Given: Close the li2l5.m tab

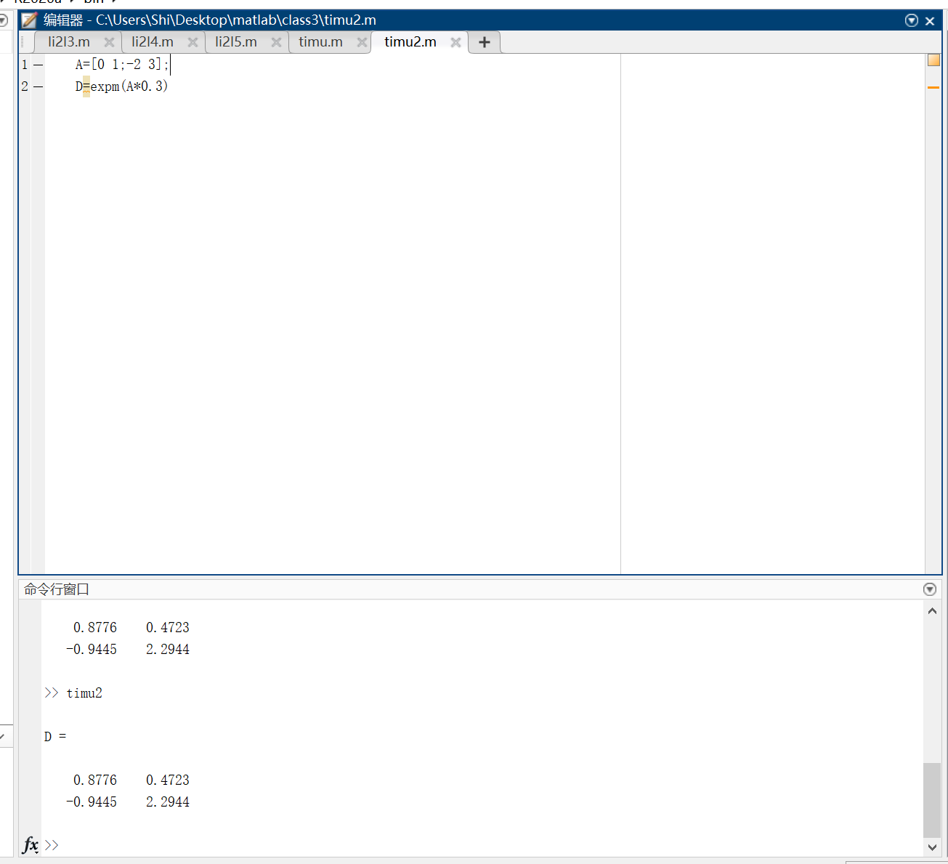Looking at the screenshot, I should pyautogui.click(x=276, y=42).
